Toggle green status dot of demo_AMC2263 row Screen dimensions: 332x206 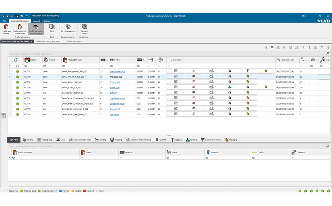[17, 77]
